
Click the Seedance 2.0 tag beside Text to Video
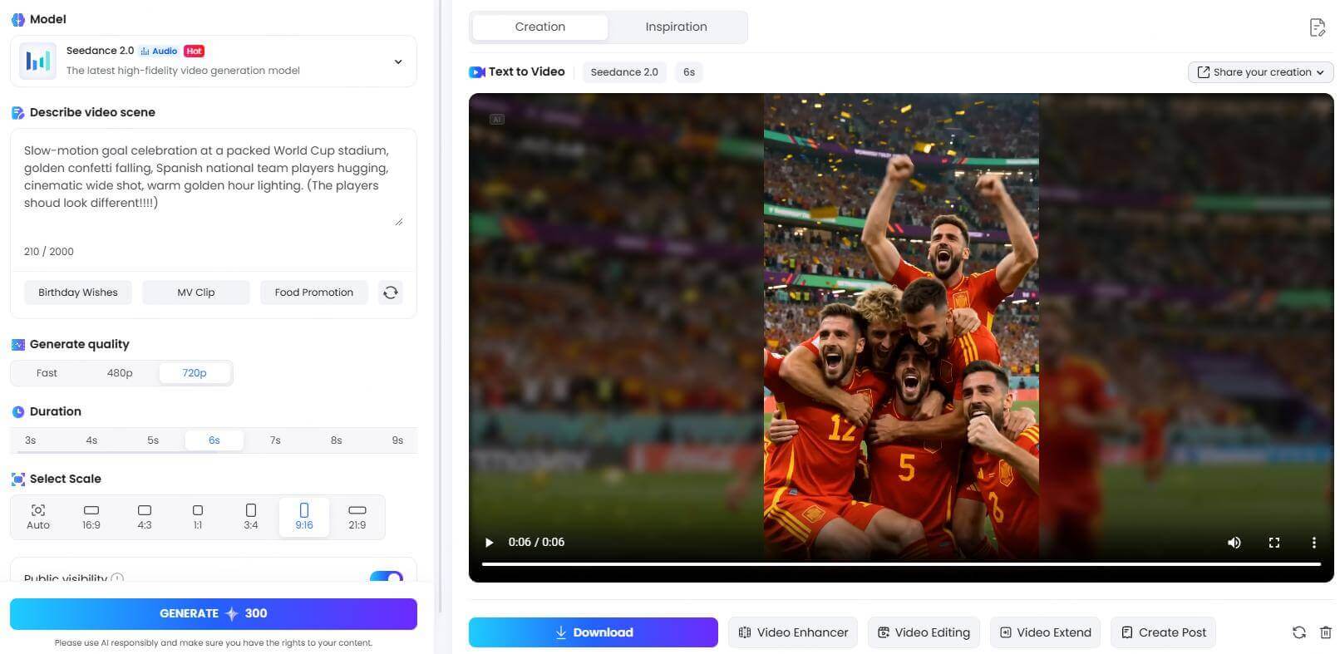tap(624, 72)
